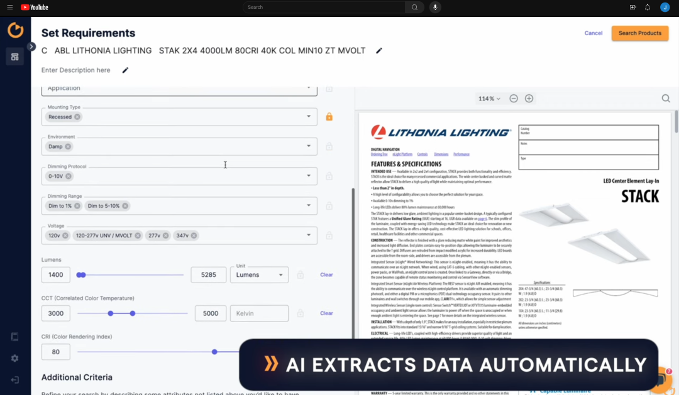Expand the Dimming Range dropdown arrow
The image size is (679, 395).
(309, 205)
